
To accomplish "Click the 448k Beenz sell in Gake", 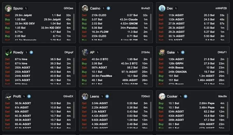I will click(176, 68).
